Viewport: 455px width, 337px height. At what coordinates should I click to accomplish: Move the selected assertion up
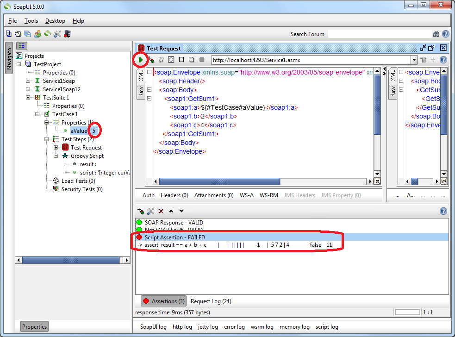tap(171, 211)
